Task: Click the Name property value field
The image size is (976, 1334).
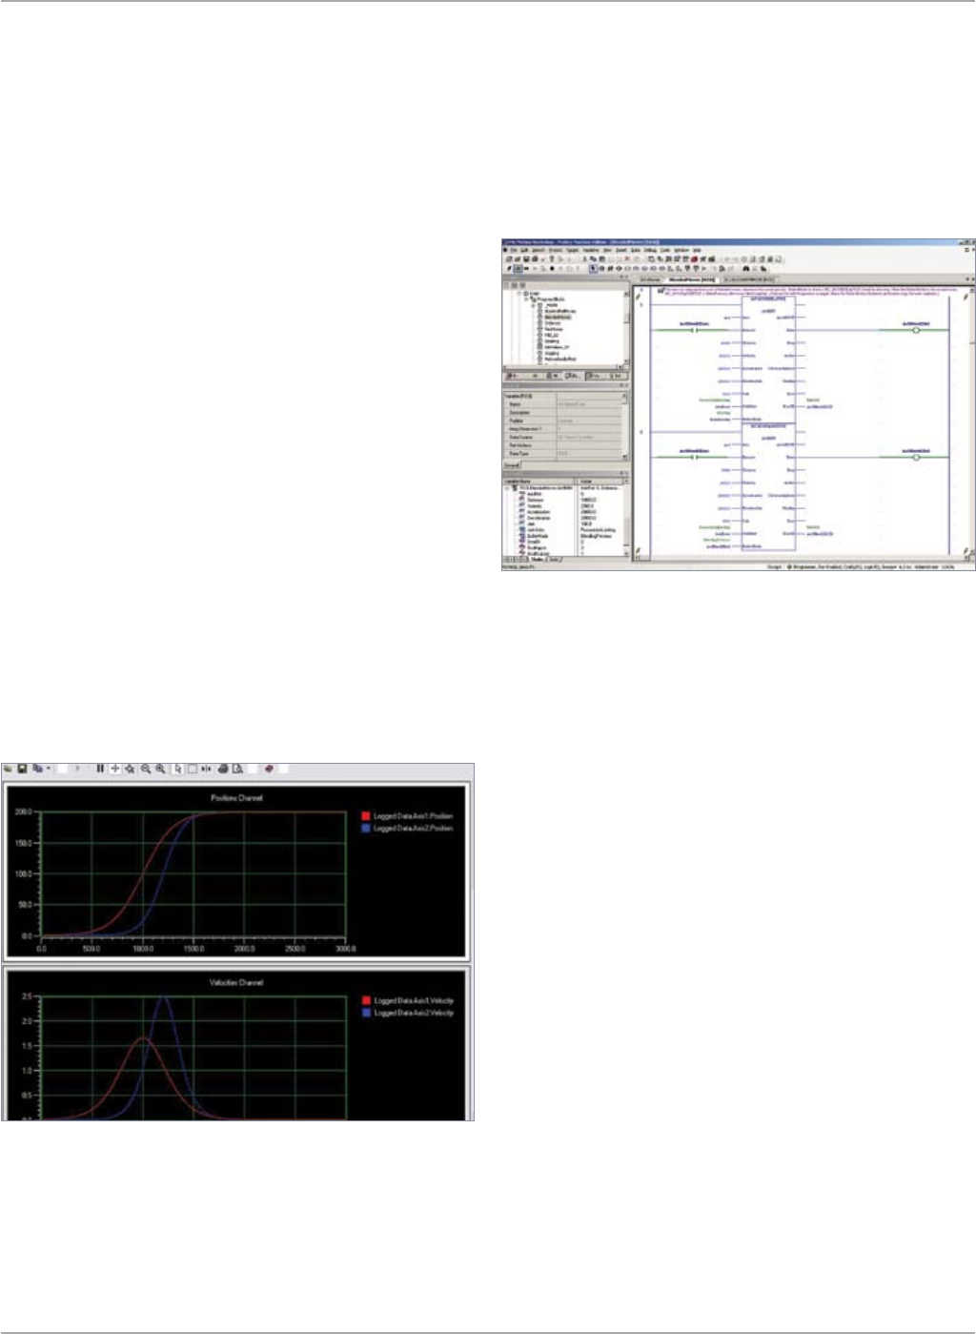Action: [588, 404]
